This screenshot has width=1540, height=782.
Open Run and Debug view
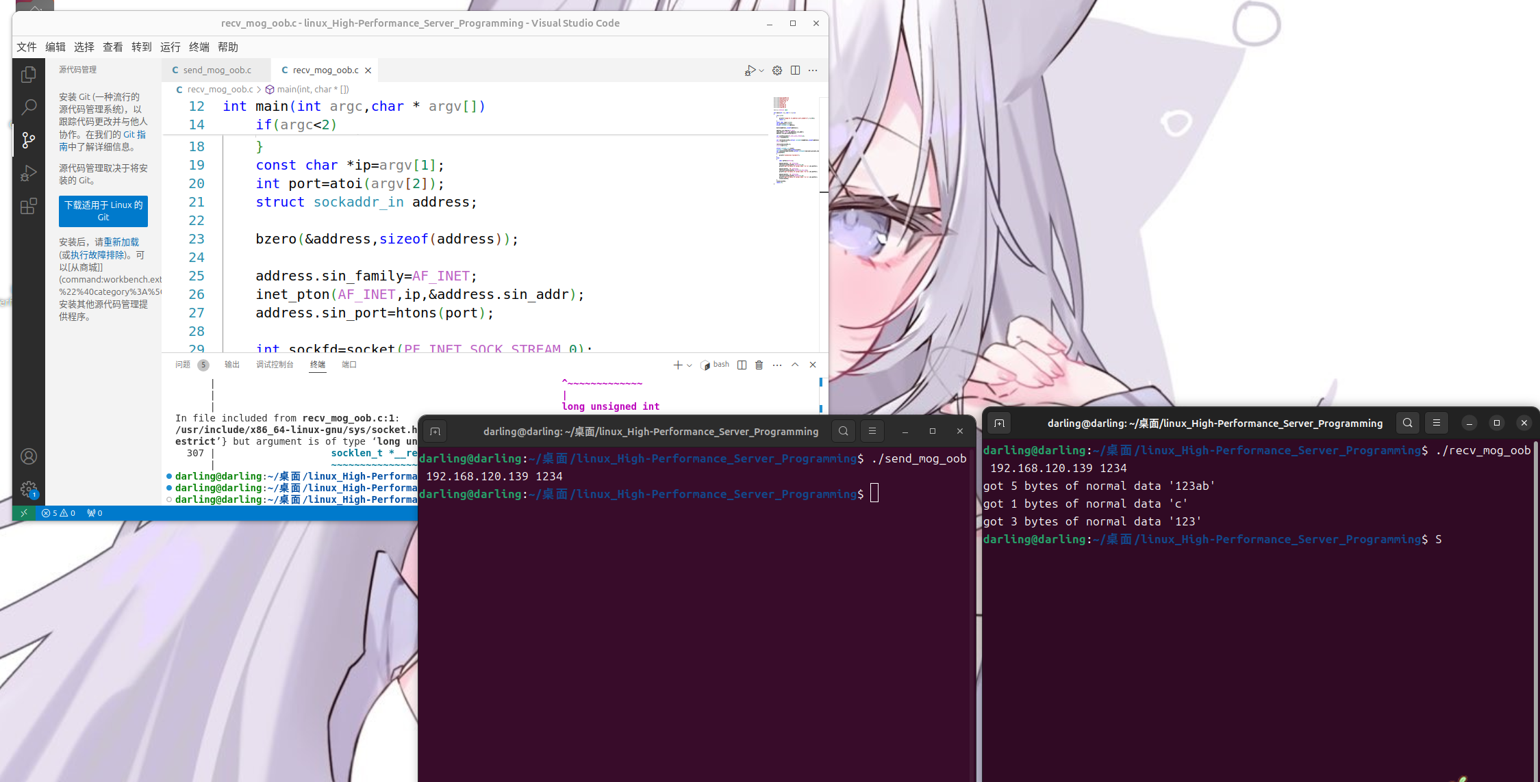28,173
